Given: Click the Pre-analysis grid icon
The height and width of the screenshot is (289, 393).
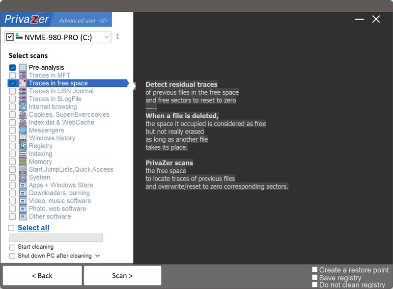Looking at the screenshot, I should 23,67.
